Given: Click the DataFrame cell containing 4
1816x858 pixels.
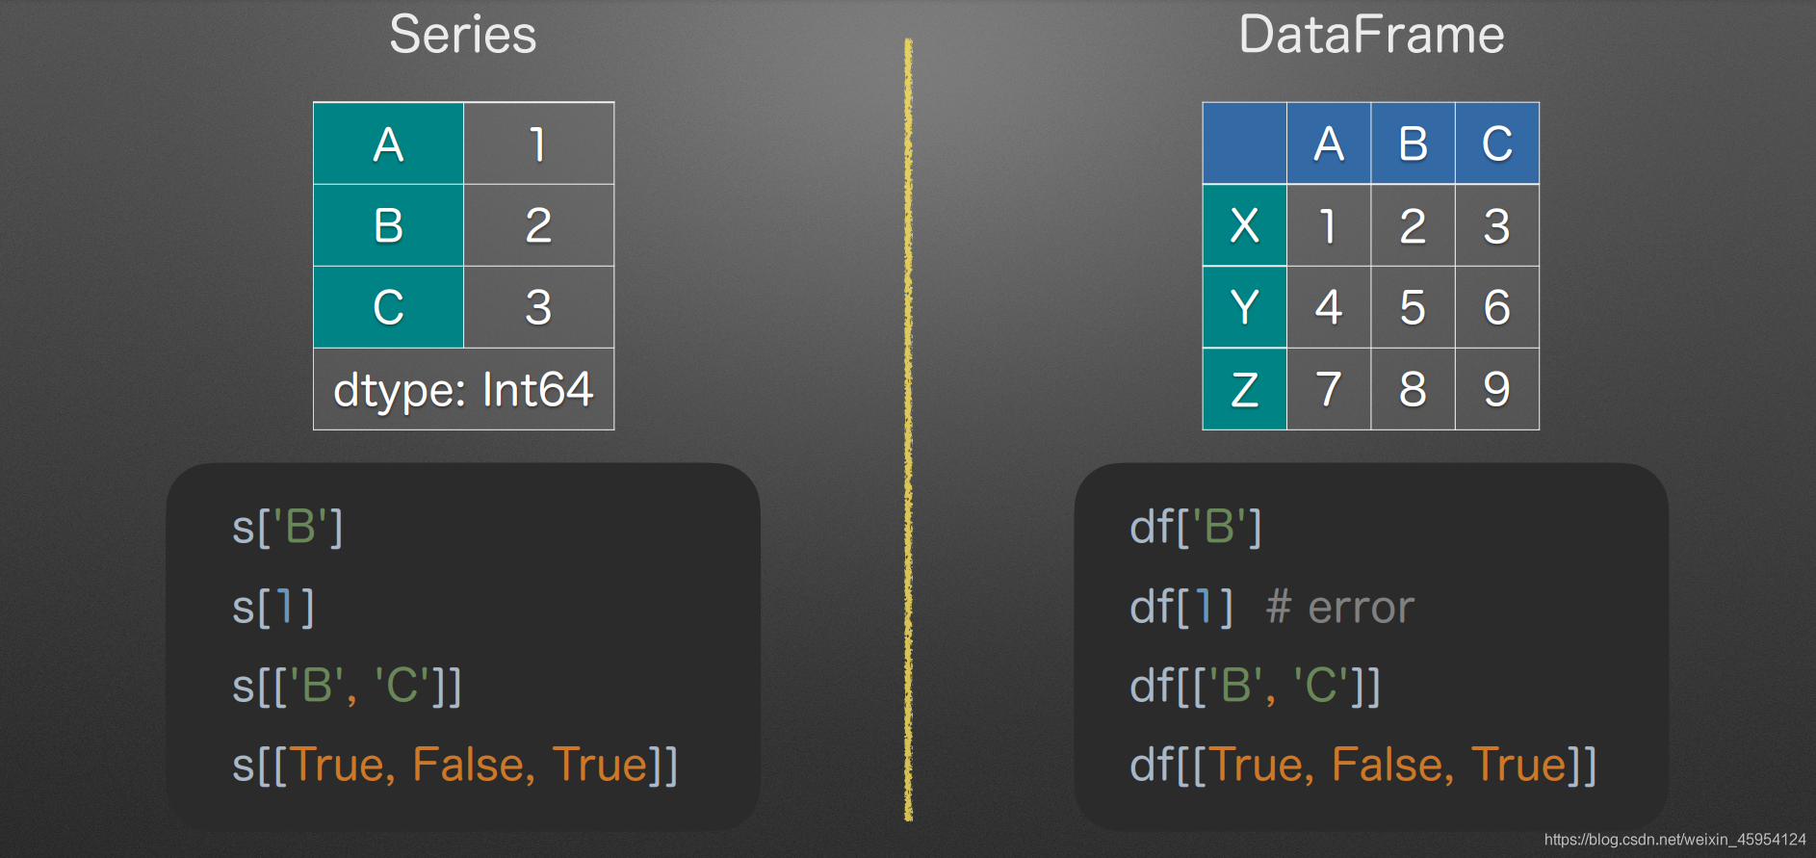Looking at the screenshot, I should click(1329, 307).
